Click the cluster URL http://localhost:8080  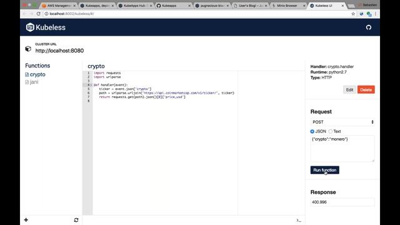pyautogui.click(x=59, y=51)
